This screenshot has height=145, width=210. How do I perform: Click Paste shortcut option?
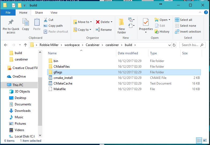pos(56,32)
